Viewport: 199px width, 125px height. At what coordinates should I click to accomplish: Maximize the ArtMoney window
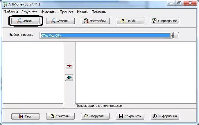point(179,3)
